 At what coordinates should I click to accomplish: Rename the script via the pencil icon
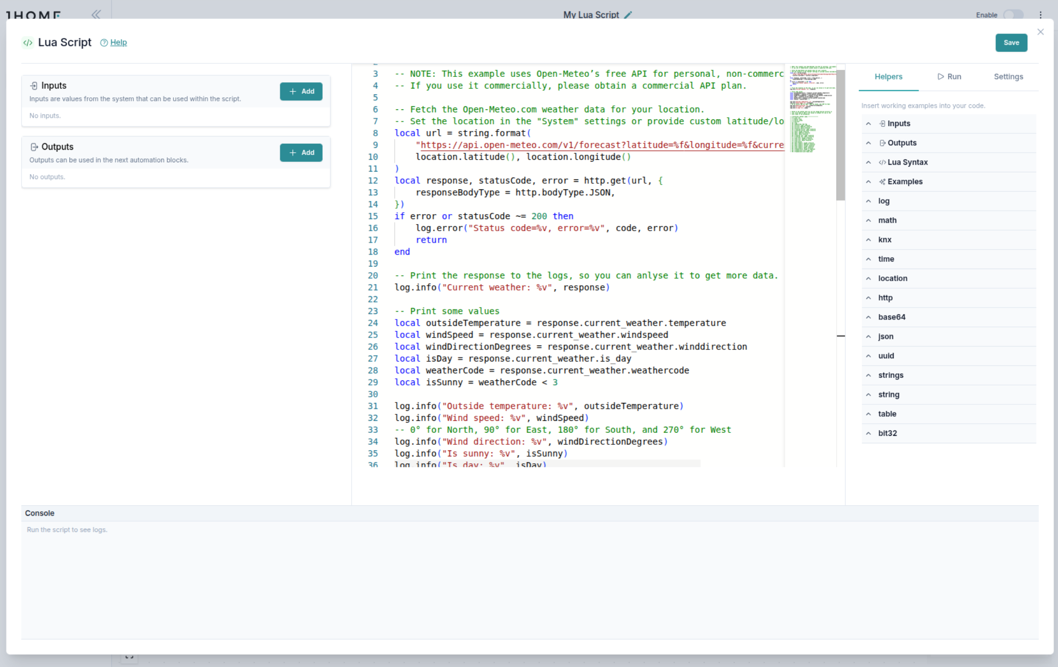click(628, 15)
